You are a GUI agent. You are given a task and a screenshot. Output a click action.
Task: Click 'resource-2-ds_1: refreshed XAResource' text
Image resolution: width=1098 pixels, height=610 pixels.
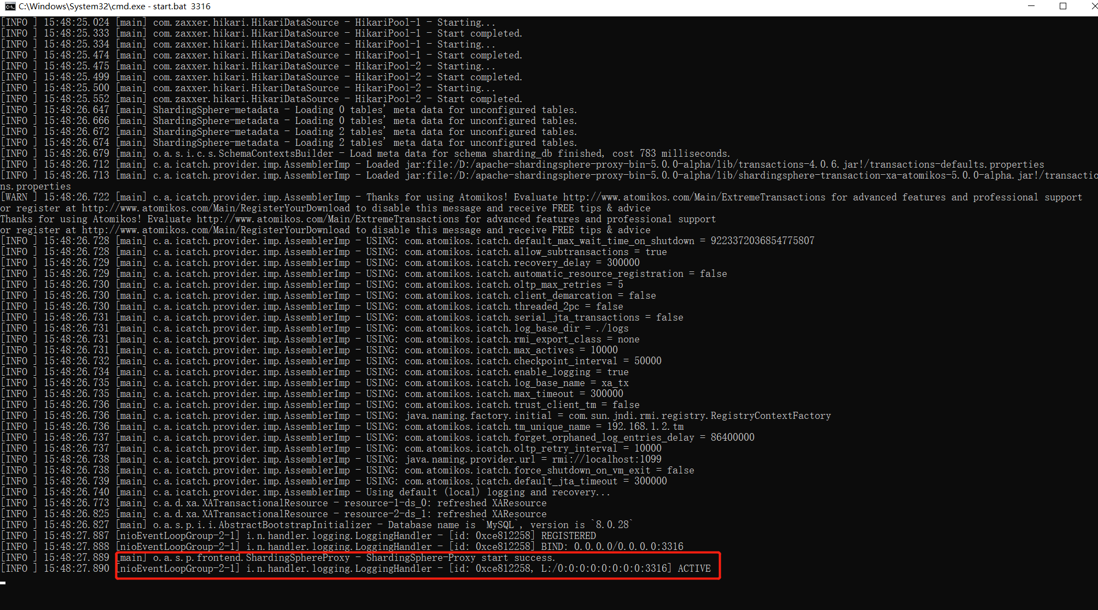tap(445, 514)
